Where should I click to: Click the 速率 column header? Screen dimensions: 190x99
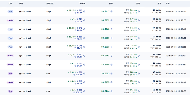pos(159,4)
